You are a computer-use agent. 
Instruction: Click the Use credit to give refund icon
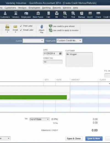(50, 26)
